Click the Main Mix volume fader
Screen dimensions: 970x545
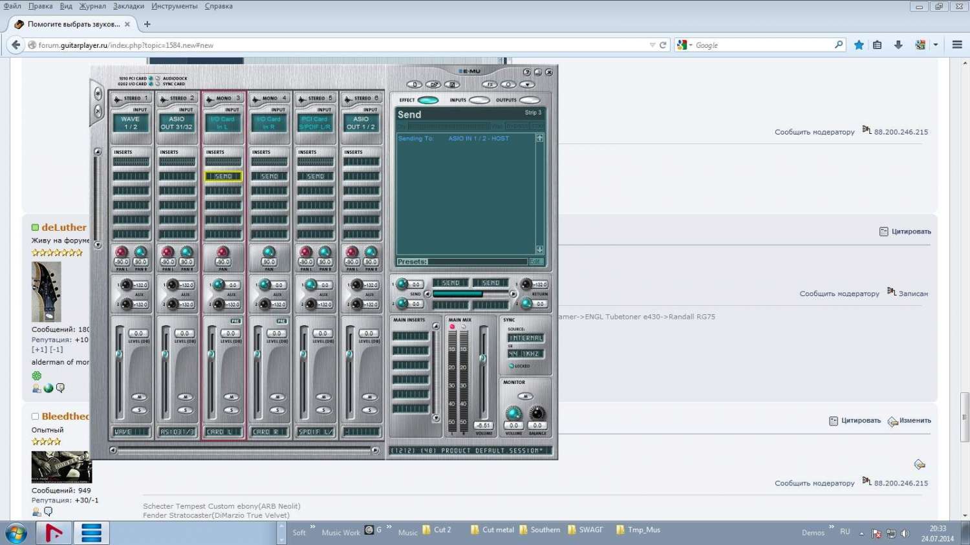(482, 358)
